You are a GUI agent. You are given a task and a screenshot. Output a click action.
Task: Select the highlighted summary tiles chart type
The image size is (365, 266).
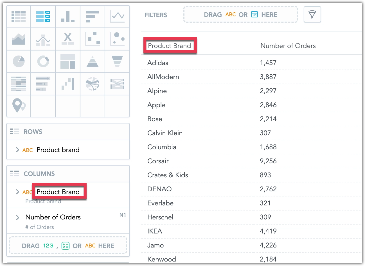pyautogui.click(x=43, y=17)
